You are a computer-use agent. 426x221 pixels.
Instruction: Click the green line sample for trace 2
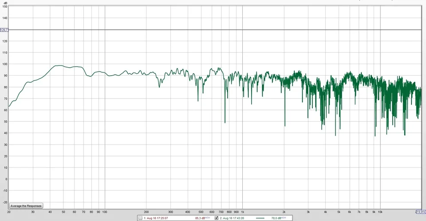(260, 218)
